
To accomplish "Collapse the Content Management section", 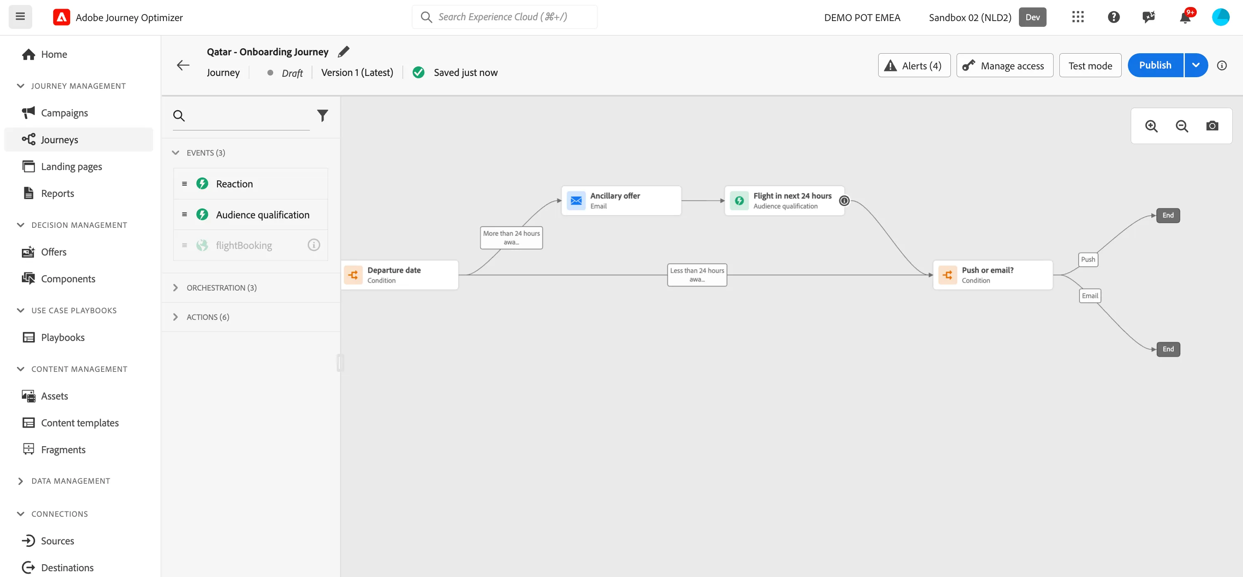I will coord(20,369).
